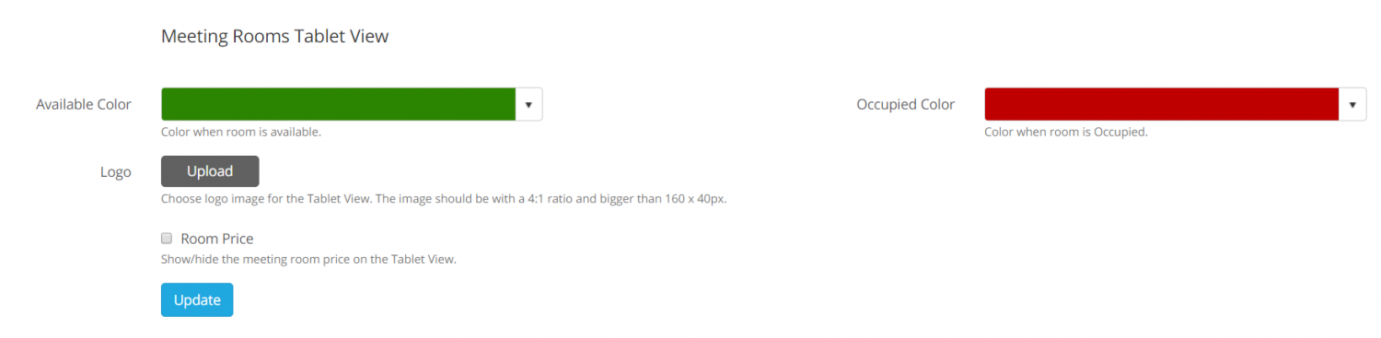Click the 'Color when room is available' hint

click(x=241, y=132)
